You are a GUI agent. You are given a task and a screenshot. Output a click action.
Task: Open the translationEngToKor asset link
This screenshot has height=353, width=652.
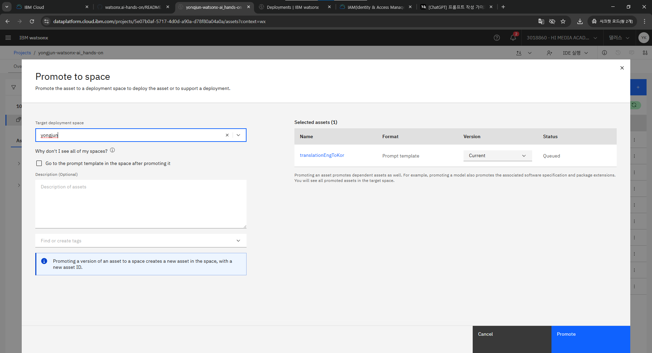(x=322, y=155)
